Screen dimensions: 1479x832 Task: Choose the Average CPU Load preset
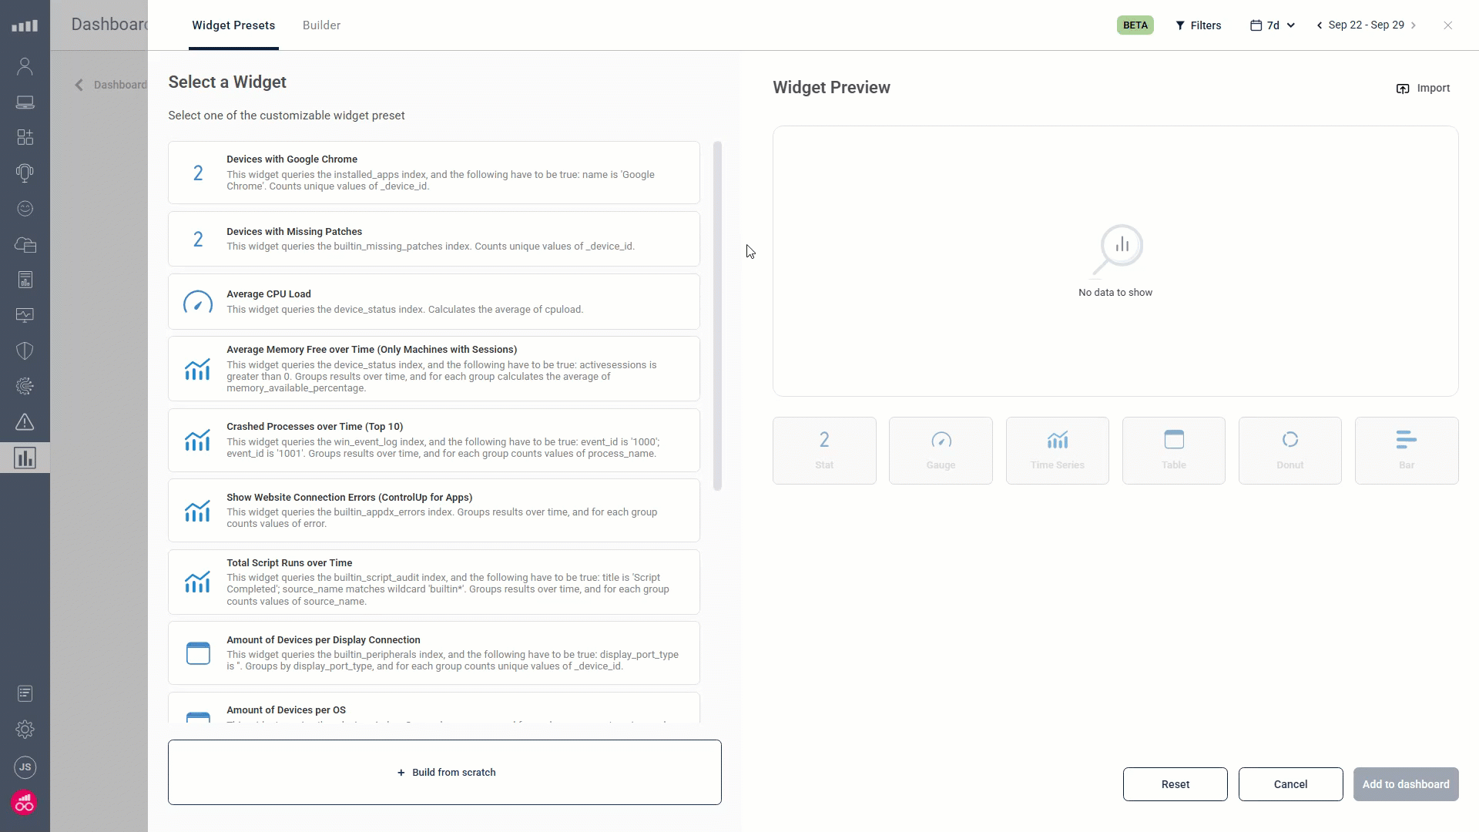(x=434, y=302)
